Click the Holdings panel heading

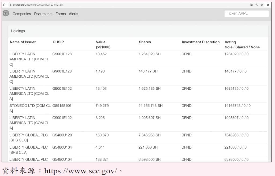point(18,31)
